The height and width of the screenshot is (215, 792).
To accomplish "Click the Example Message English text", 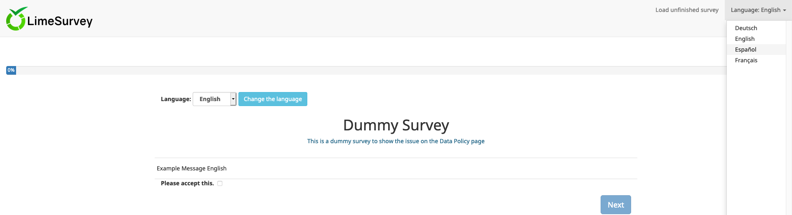I will pyautogui.click(x=191, y=168).
